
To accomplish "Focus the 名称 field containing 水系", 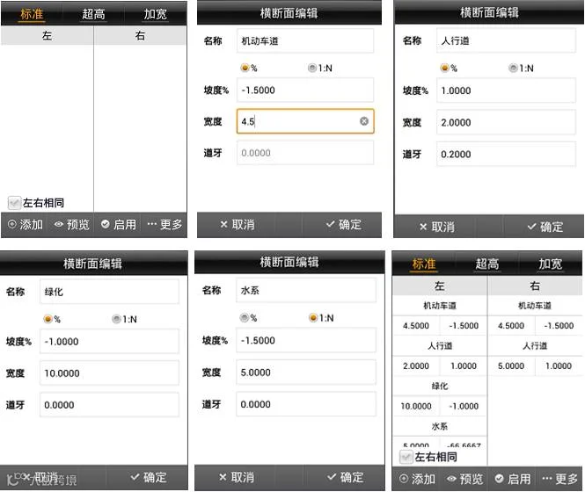I will (x=306, y=290).
